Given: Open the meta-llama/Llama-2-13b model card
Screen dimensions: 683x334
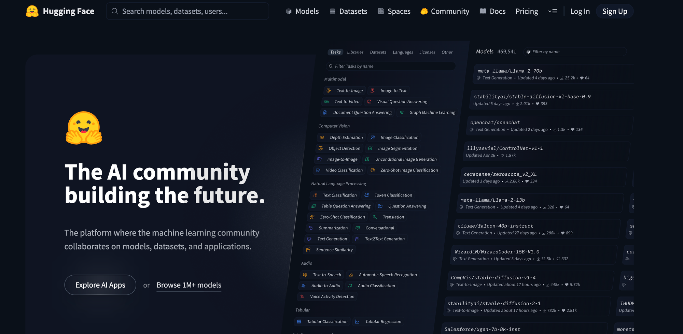Looking at the screenshot, I should pos(540,203).
